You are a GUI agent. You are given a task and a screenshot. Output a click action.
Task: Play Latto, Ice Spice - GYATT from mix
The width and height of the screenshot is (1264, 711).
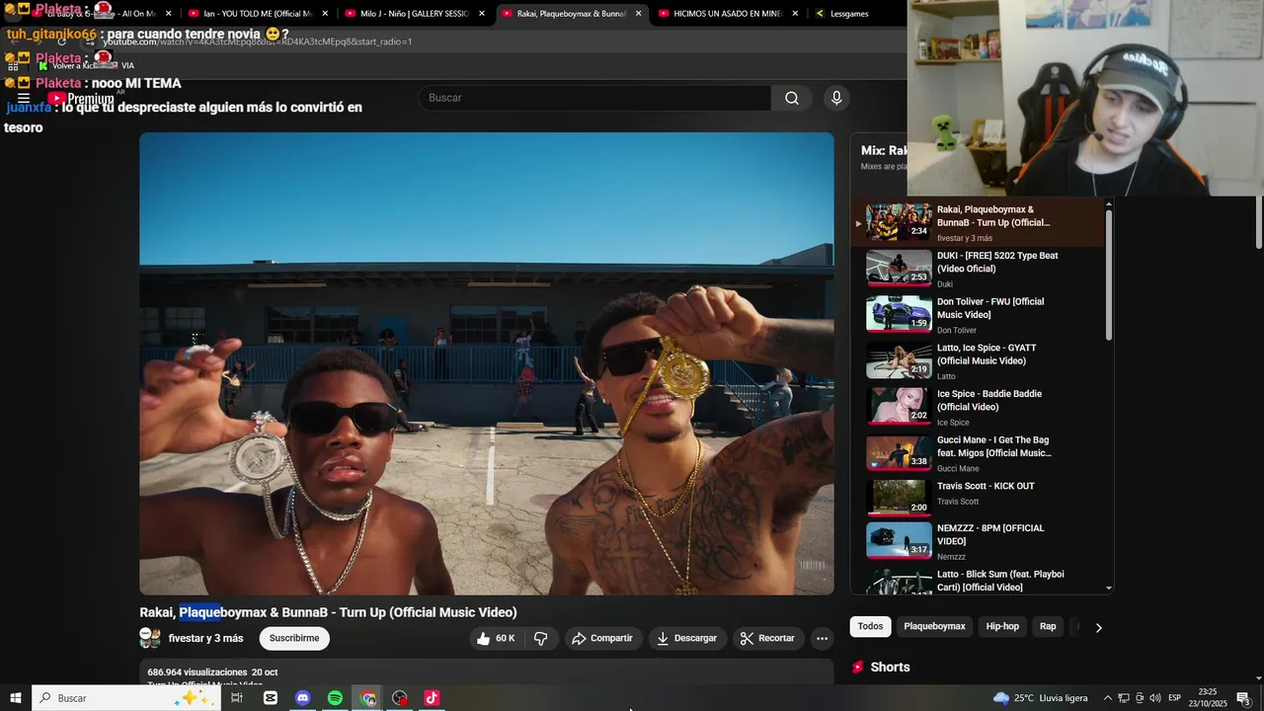pos(978,361)
